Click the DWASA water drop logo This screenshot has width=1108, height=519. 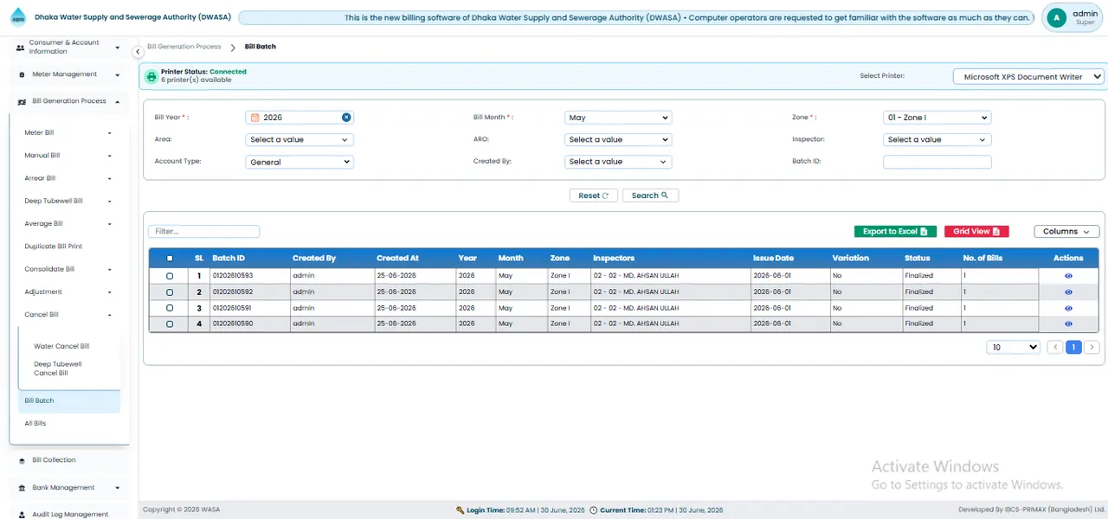[18, 17]
